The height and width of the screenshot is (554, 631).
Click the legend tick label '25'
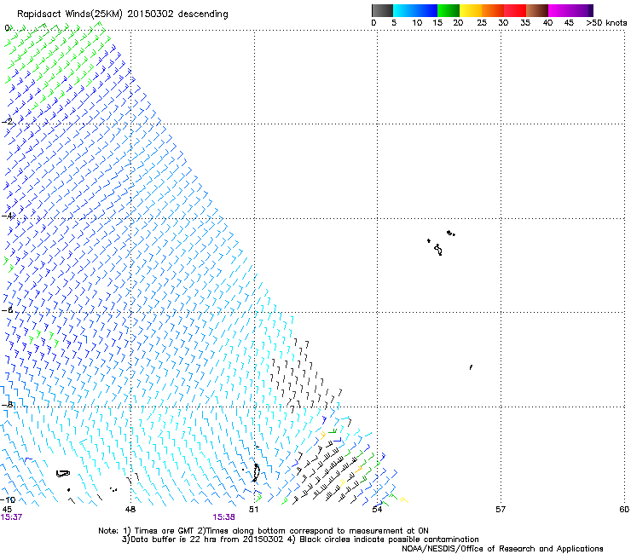tap(482, 22)
